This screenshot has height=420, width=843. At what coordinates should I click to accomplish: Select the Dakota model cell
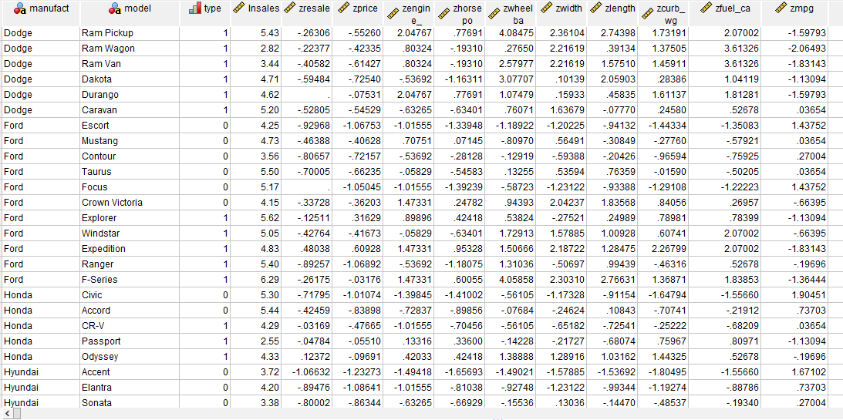(129, 79)
